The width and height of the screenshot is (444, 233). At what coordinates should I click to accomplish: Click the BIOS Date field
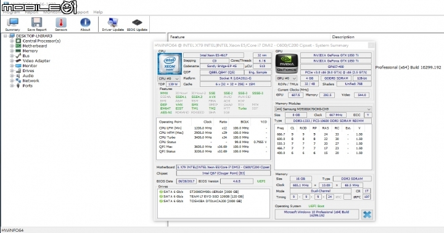[186, 181]
